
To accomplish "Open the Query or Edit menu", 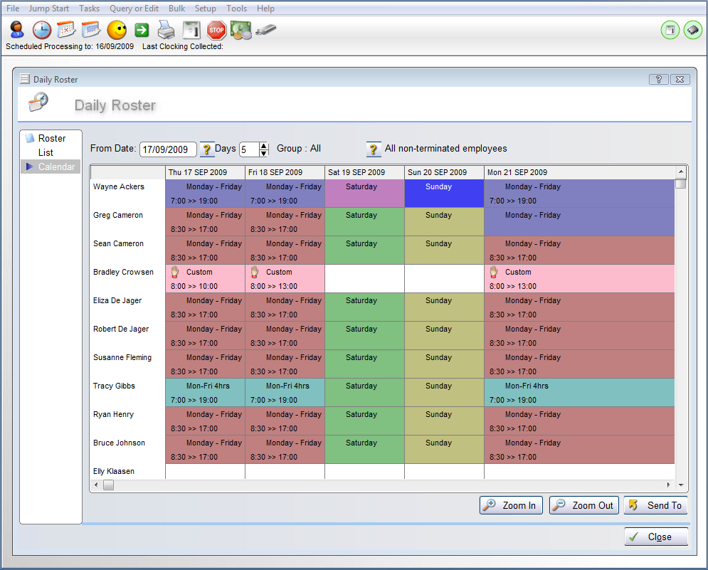I will (134, 9).
